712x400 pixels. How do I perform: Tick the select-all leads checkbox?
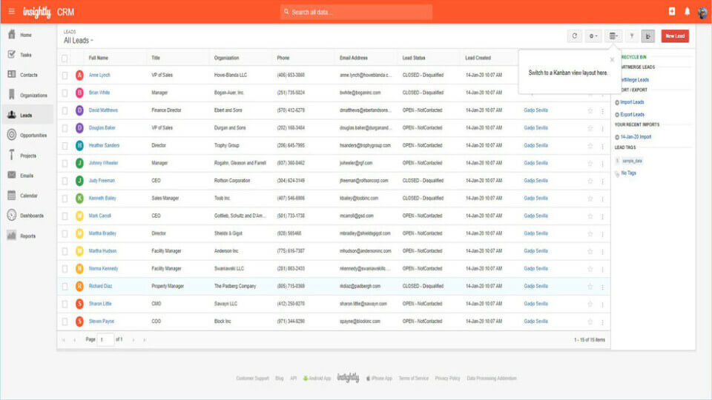[65, 58]
